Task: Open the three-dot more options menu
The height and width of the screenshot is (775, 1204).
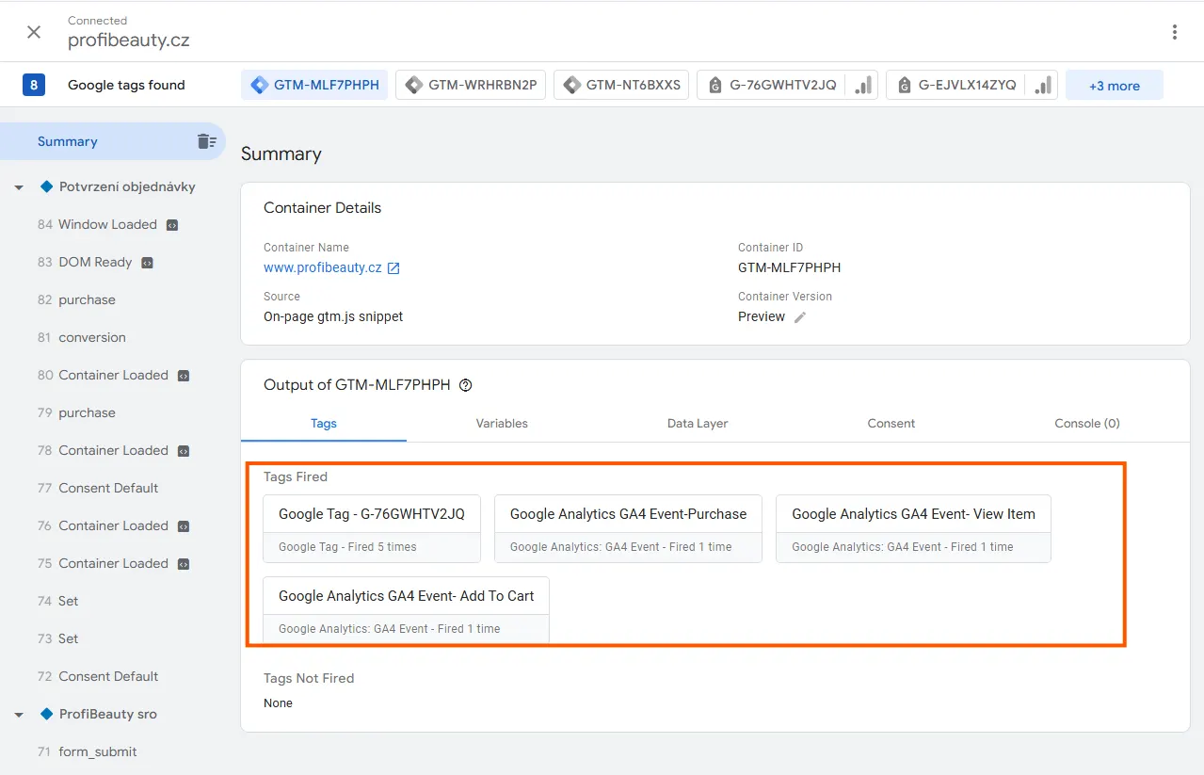Action: [1174, 32]
